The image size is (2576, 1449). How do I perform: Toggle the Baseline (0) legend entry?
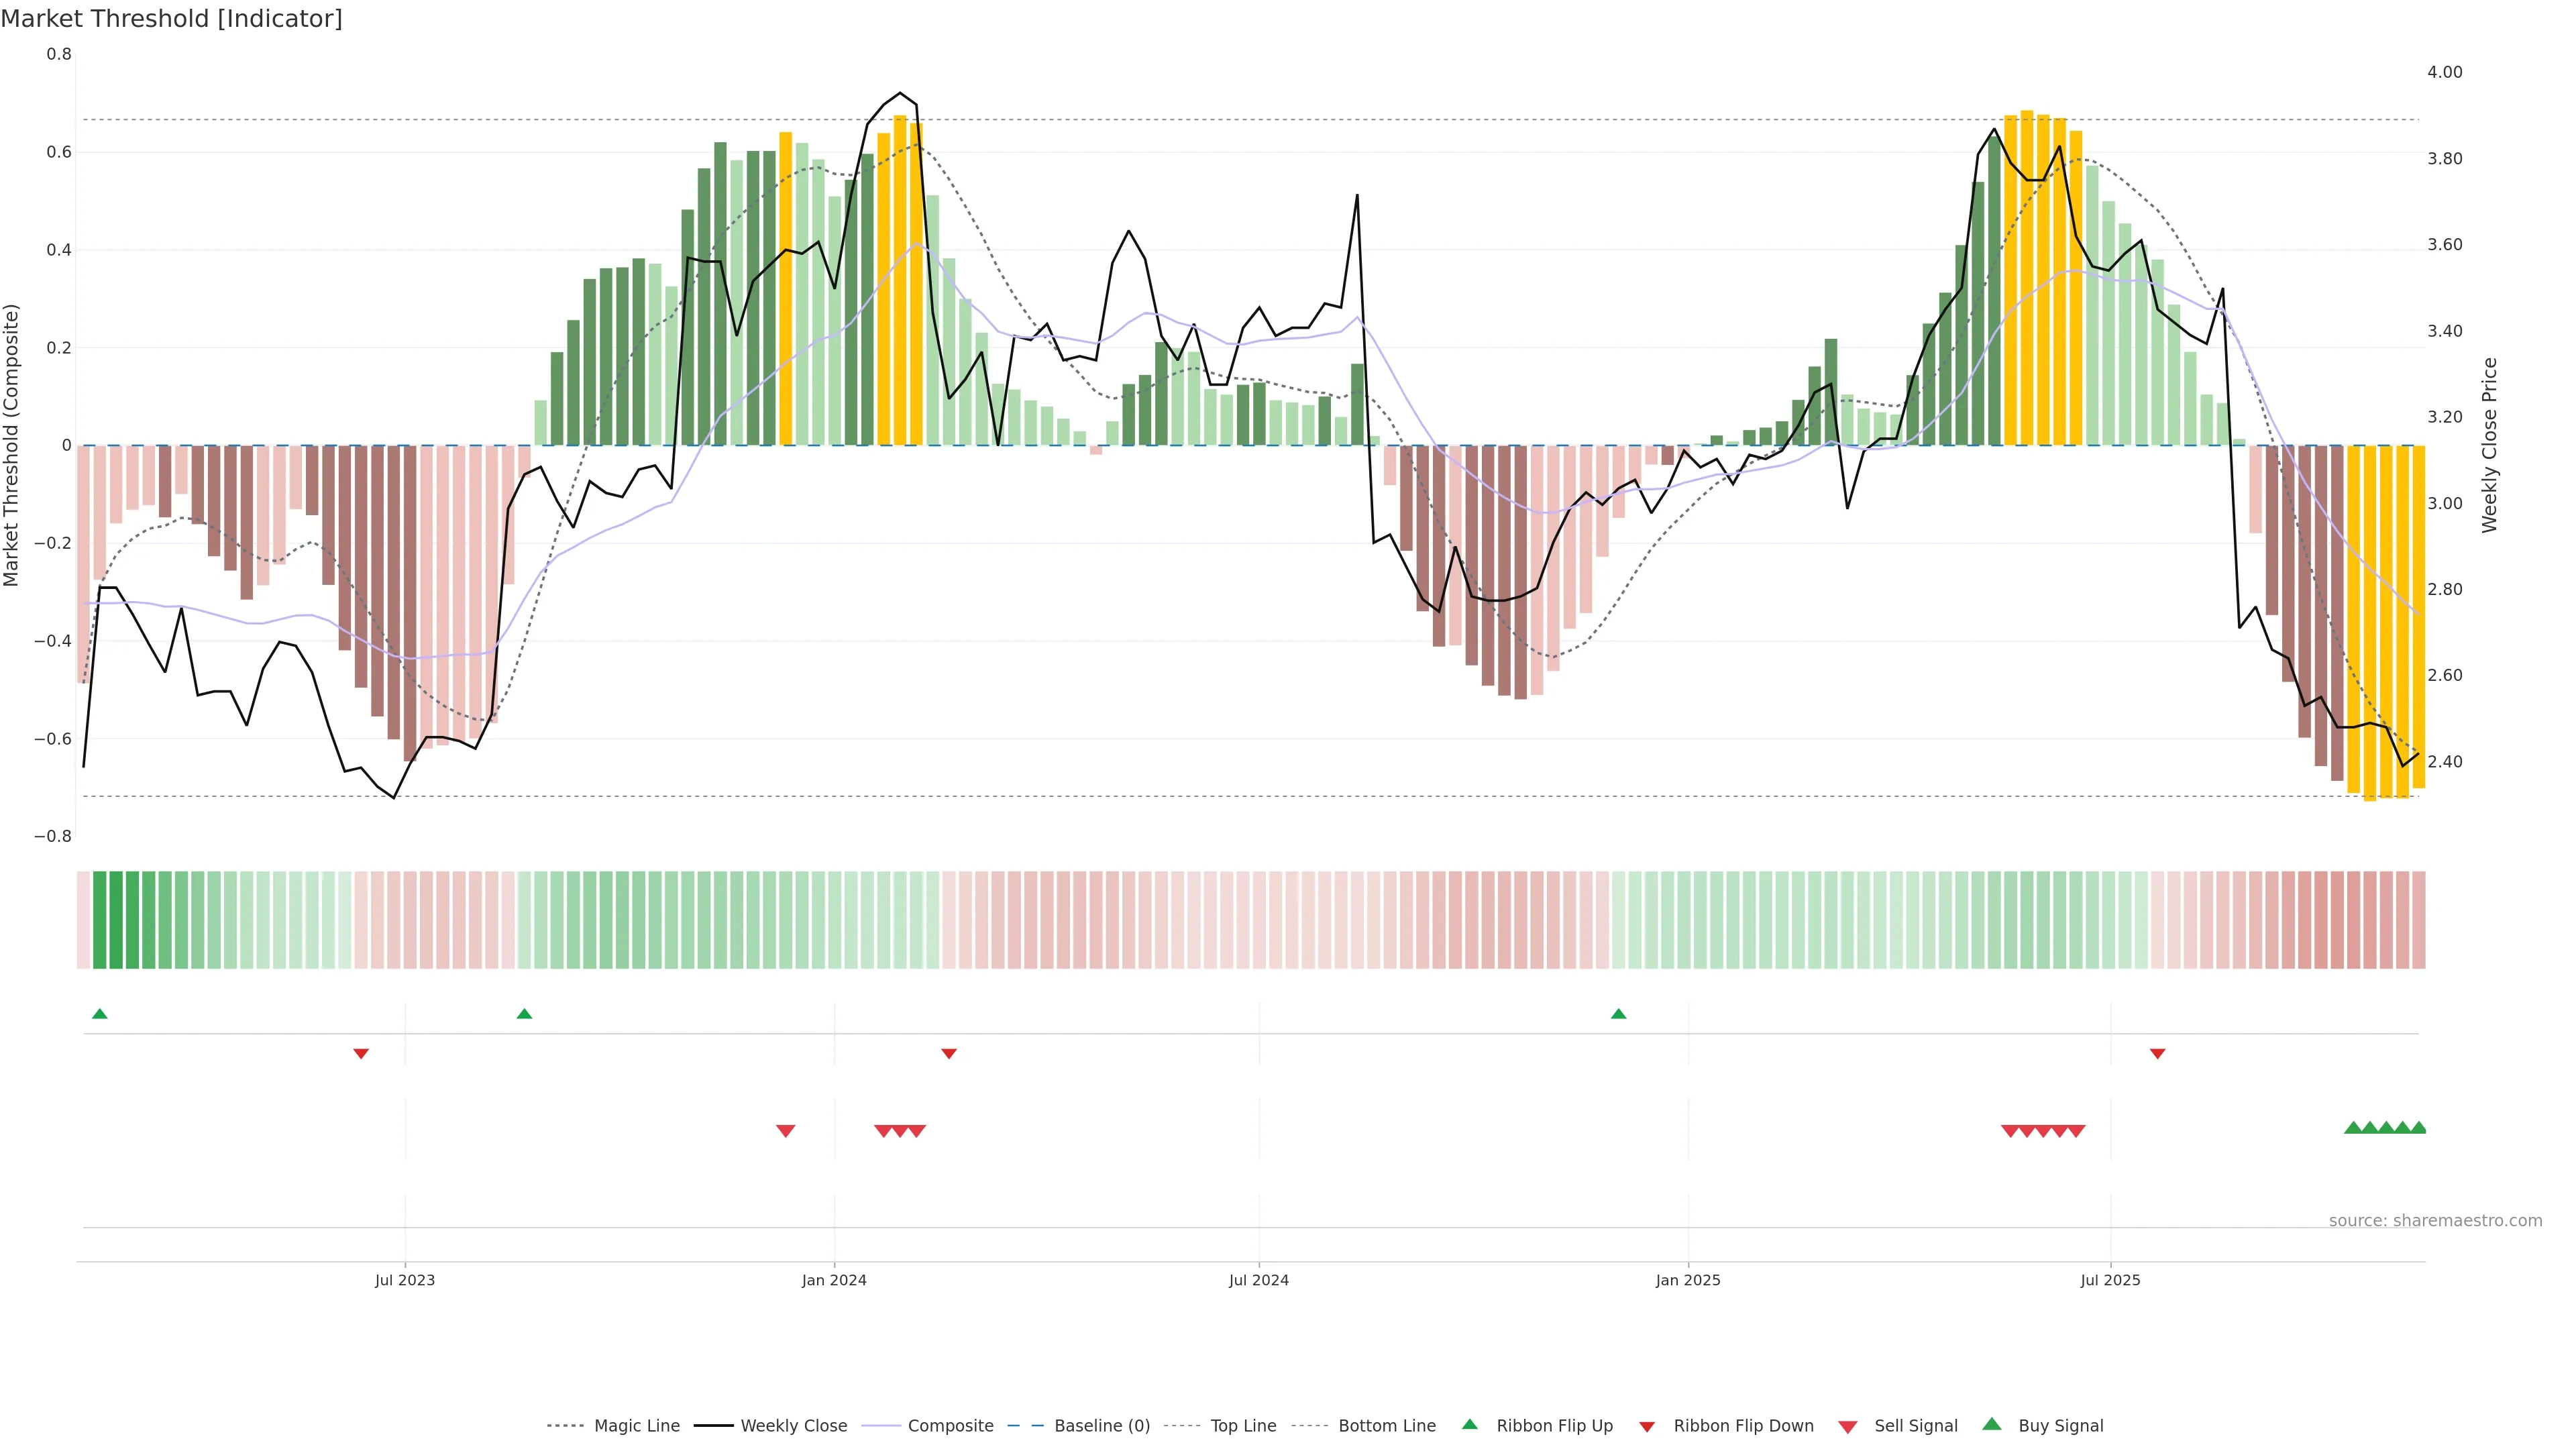(1101, 1426)
